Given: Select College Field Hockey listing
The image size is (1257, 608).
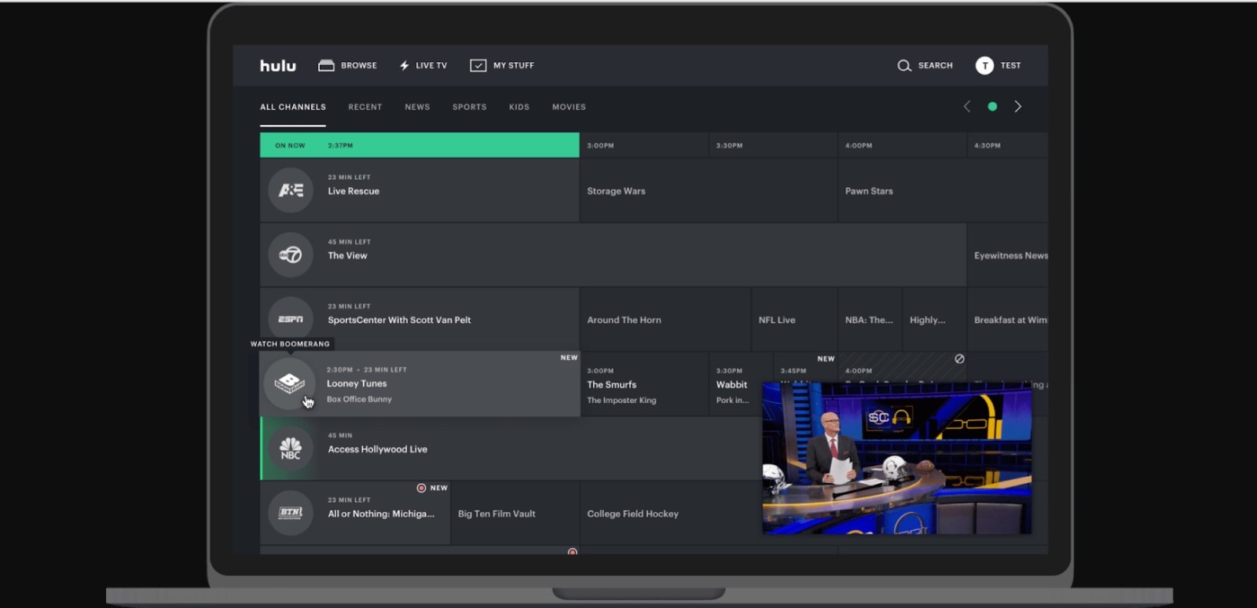Looking at the screenshot, I should 671,513.
